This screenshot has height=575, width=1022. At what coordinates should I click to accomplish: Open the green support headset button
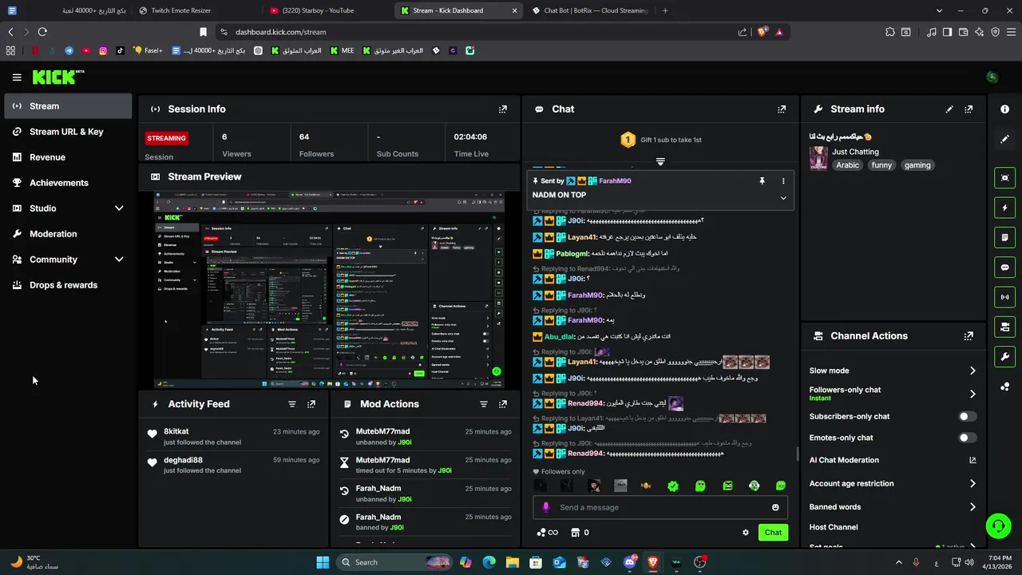click(997, 525)
